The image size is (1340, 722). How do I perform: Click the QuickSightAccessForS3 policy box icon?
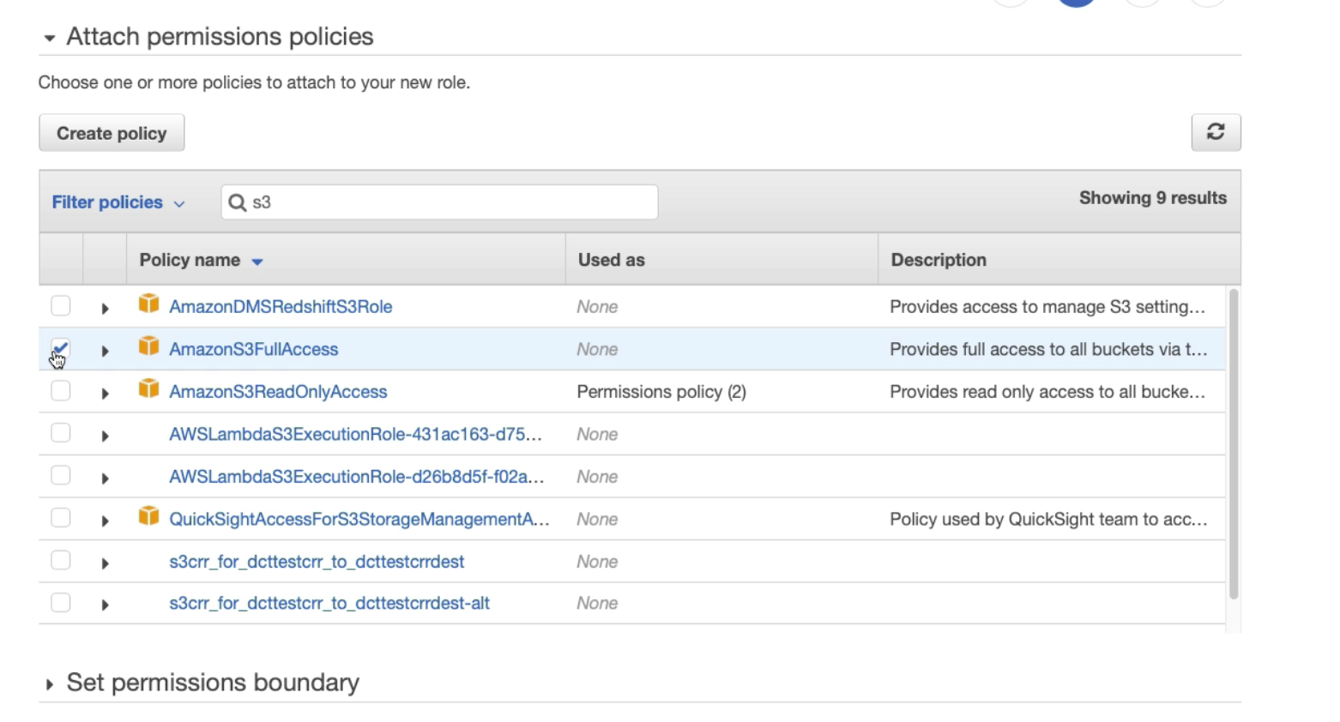pyautogui.click(x=148, y=517)
